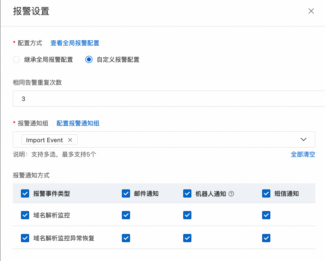Uncheck 域名解析监控异常恢复 row checkbox

click(x=25, y=238)
